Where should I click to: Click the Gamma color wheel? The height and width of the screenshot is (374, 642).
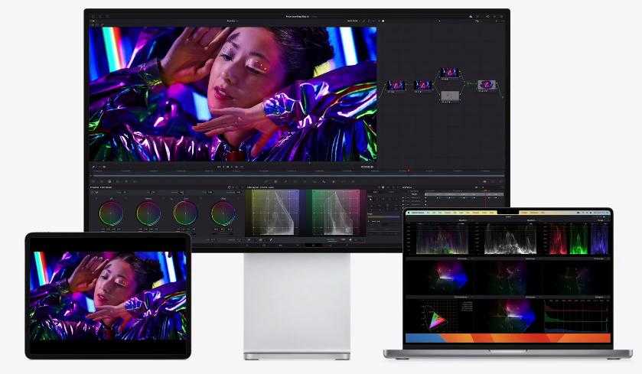[148, 213]
